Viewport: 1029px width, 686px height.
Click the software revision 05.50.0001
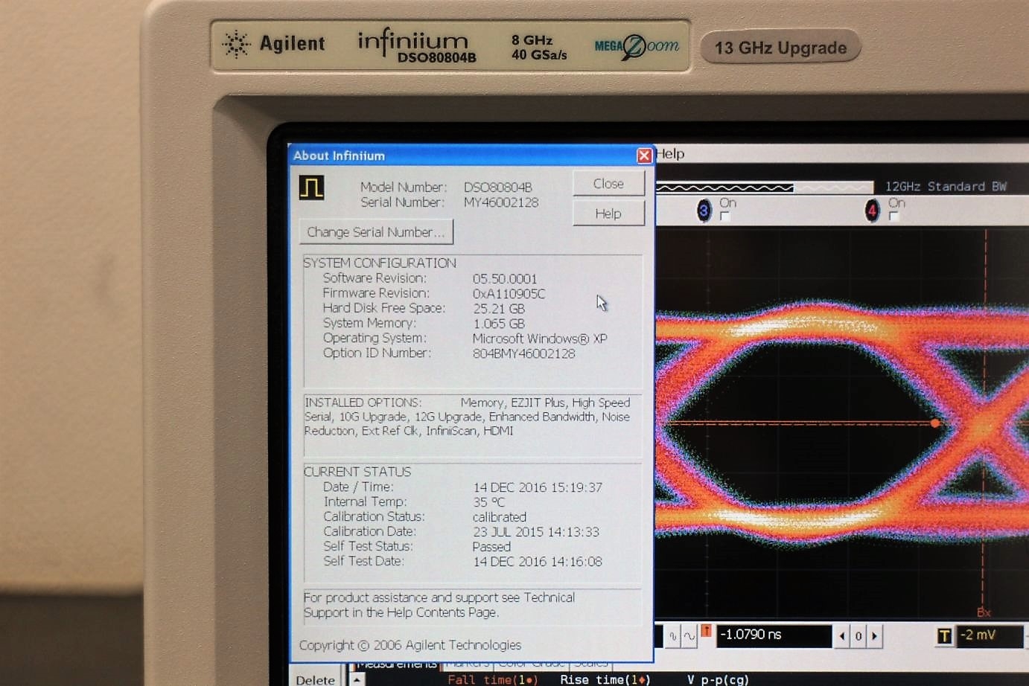(x=505, y=279)
